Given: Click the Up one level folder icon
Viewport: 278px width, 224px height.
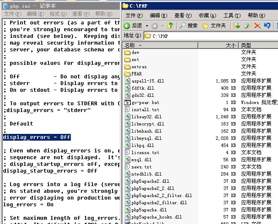Looking at the screenshot, I should tap(170, 26).
